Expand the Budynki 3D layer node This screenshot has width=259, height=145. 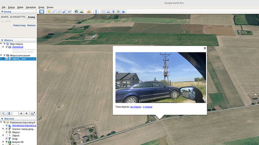pyautogui.click(x=3, y=142)
